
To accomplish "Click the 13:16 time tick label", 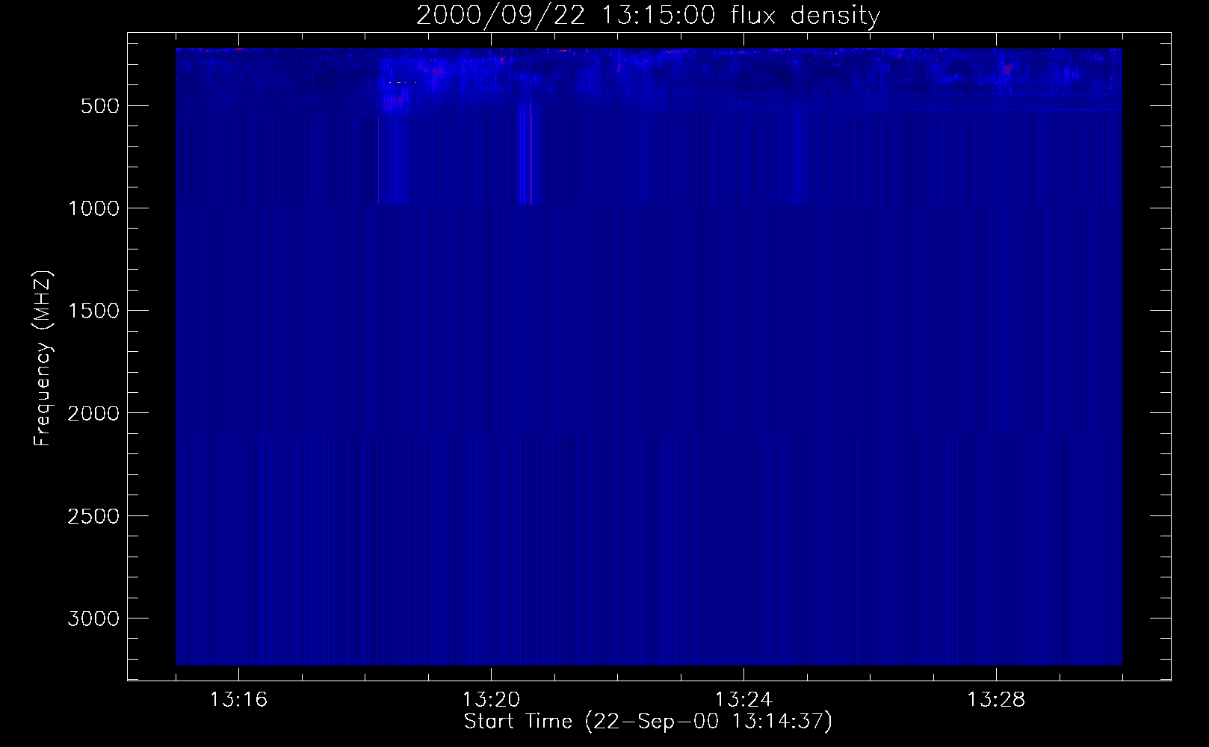I will (x=238, y=700).
